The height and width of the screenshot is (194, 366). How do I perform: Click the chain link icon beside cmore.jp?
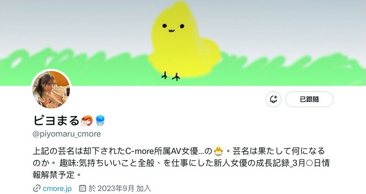tap(37, 188)
